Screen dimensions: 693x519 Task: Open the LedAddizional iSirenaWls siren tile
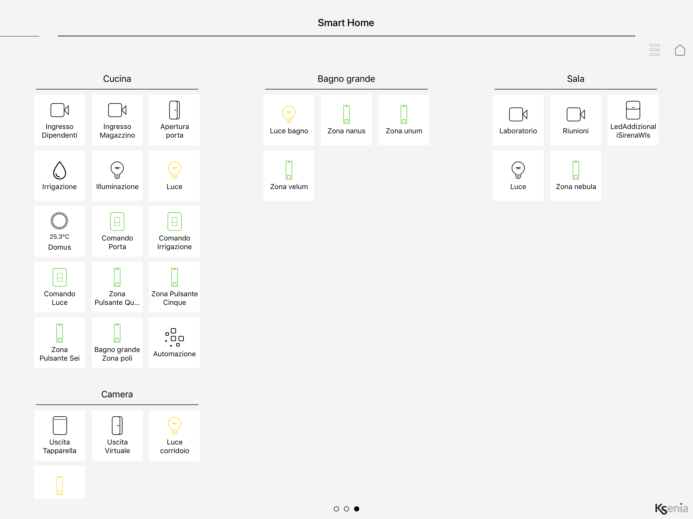pos(633,120)
